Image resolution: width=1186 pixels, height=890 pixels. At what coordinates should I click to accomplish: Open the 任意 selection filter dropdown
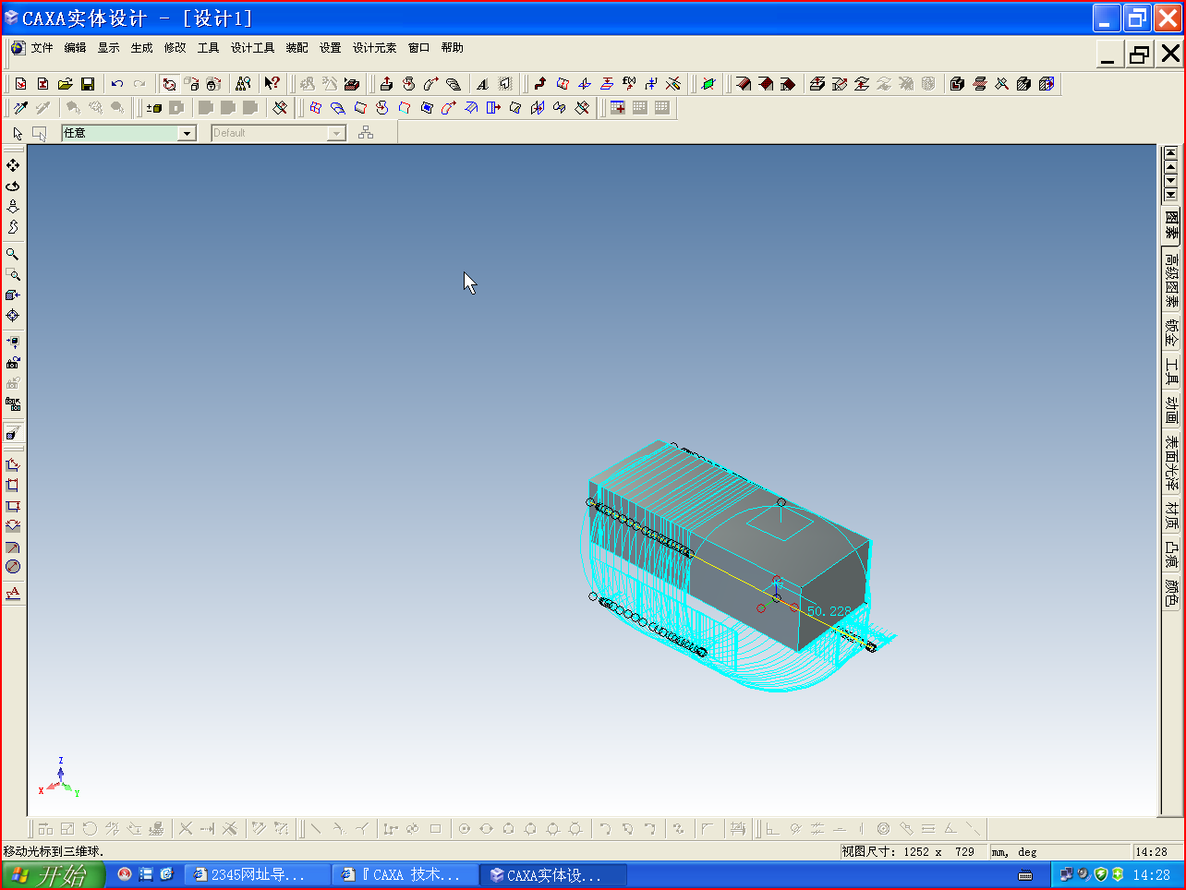pos(187,134)
